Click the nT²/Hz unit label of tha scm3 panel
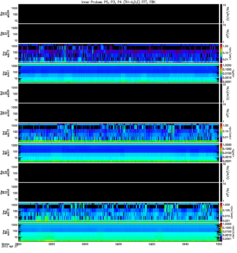Image resolution: width=237 pixels, height=253 pixels. click(228, 34)
